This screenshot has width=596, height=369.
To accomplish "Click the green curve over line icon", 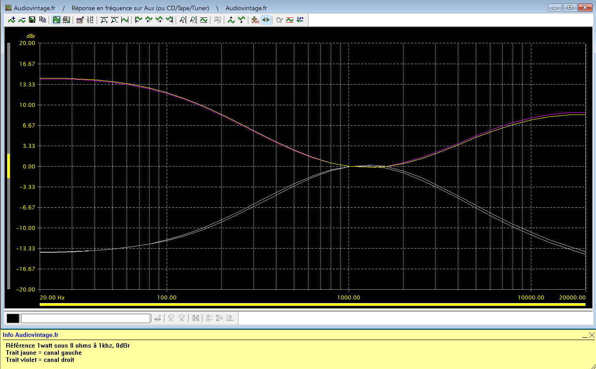I will (x=204, y=20).
